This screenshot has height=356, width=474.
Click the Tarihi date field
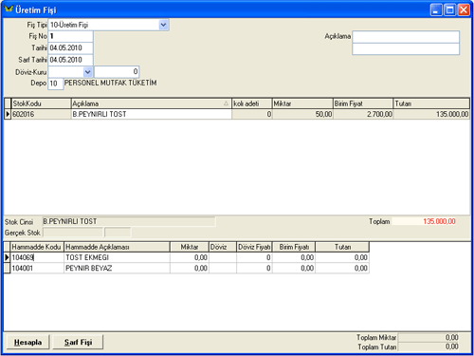[70, 48]
